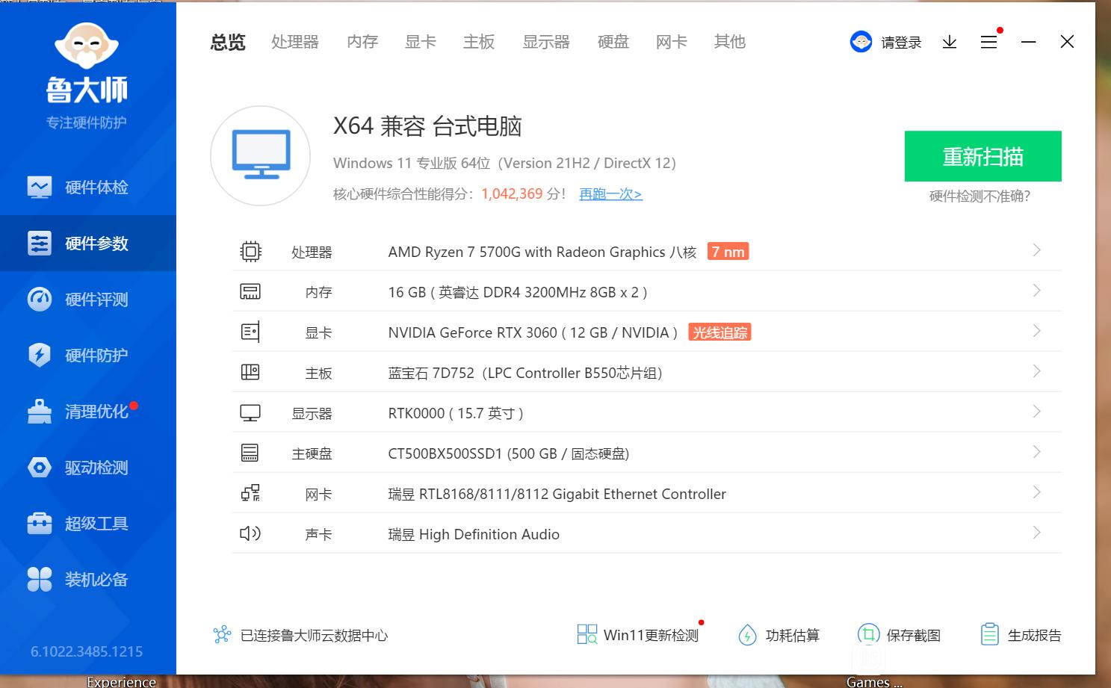Expand the 处理器 row chevron

coord(1036,250)
